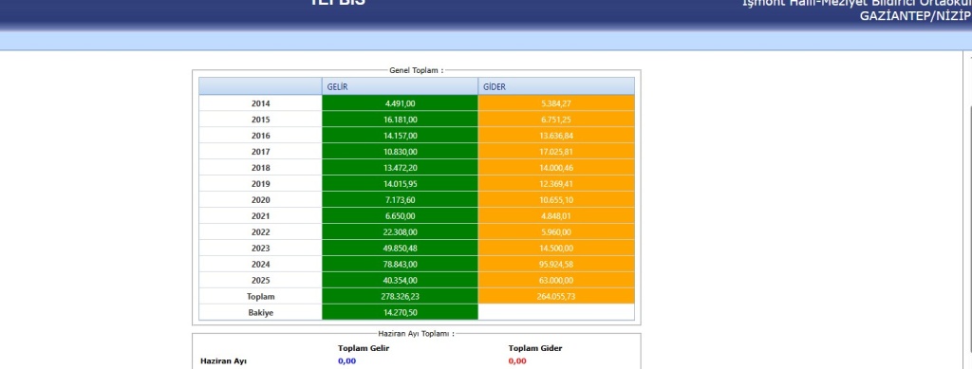This screenshot has height=369, width=972.
Task: Select the 2021 year row label
Action: (260, 216)
